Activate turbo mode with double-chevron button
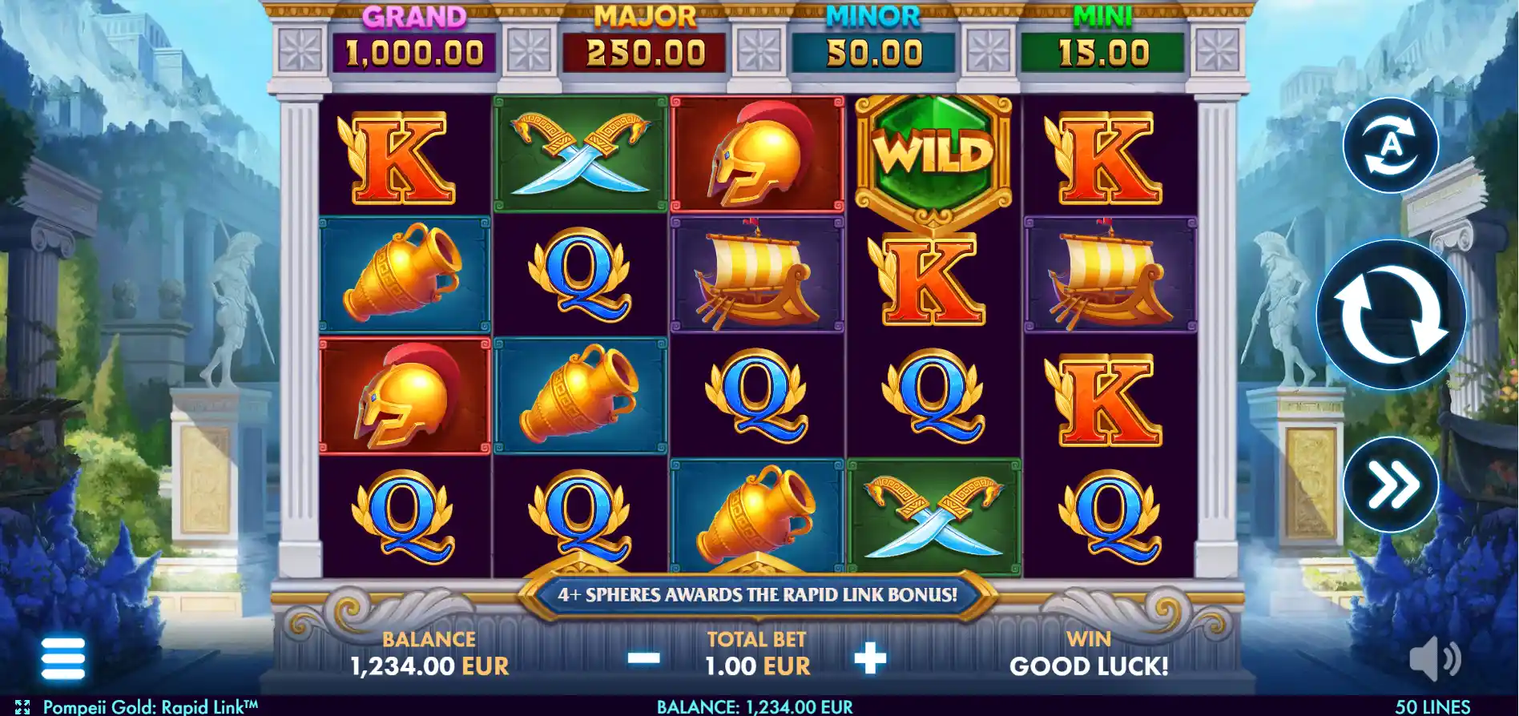The image size is (1519, 716). tap(1391, 485)
